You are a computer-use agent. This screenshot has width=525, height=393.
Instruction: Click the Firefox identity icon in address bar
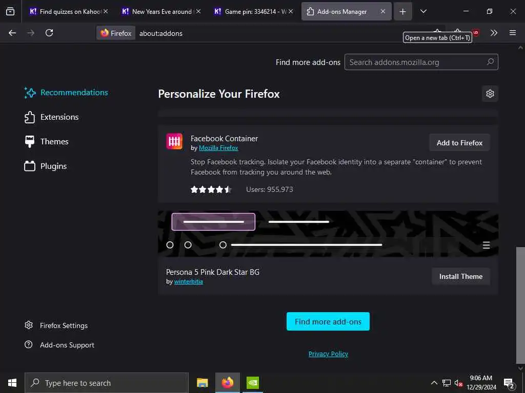click(116, 33)
